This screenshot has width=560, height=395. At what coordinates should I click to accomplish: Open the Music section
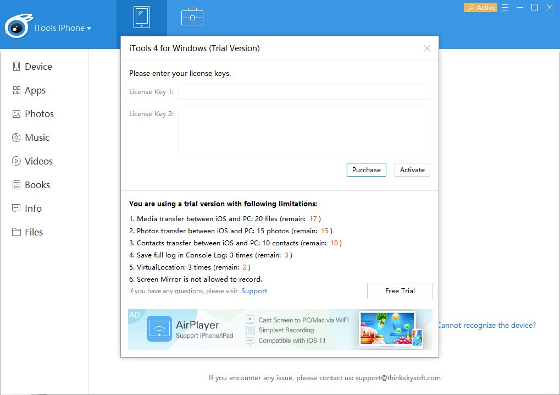(36, 138)
